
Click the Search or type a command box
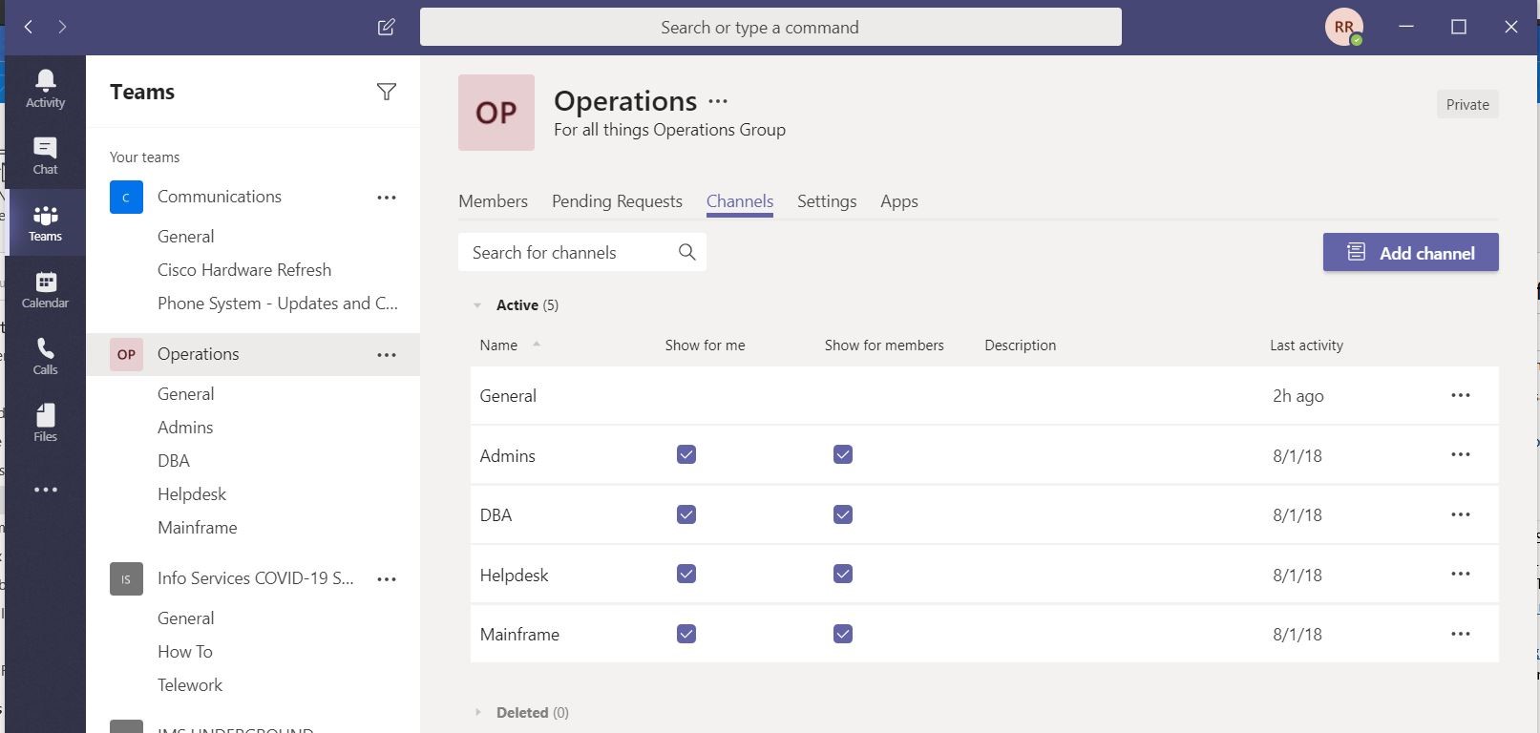770,27
